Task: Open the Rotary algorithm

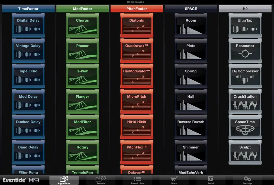Action: point(83,152)
